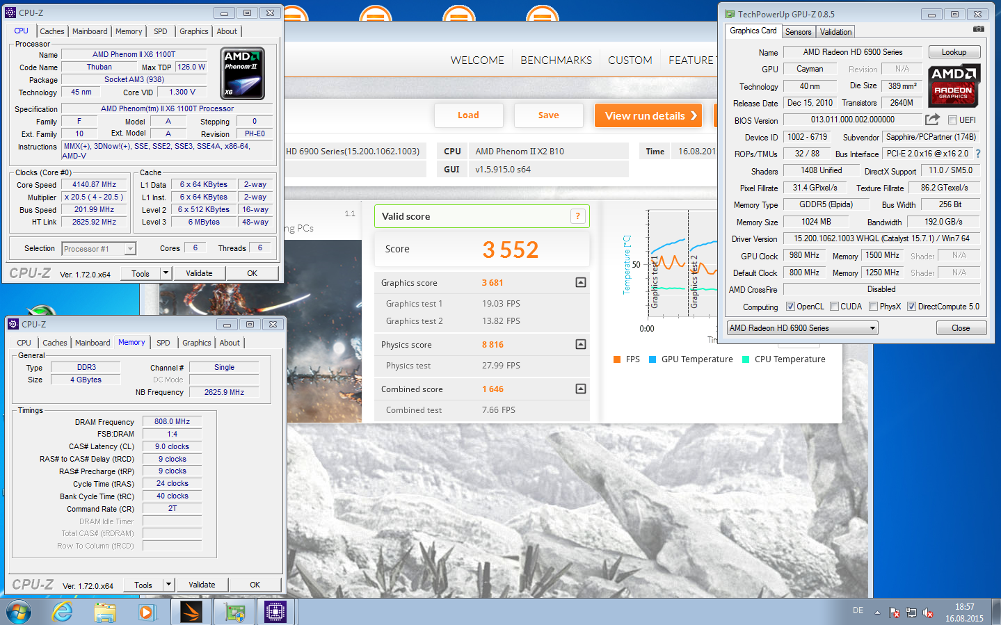Click the AMD Phenom II X6 logo in CPU-Z
Image resolution: width=1001 pixels, height=625 pixels.
[x=242, y=73]
